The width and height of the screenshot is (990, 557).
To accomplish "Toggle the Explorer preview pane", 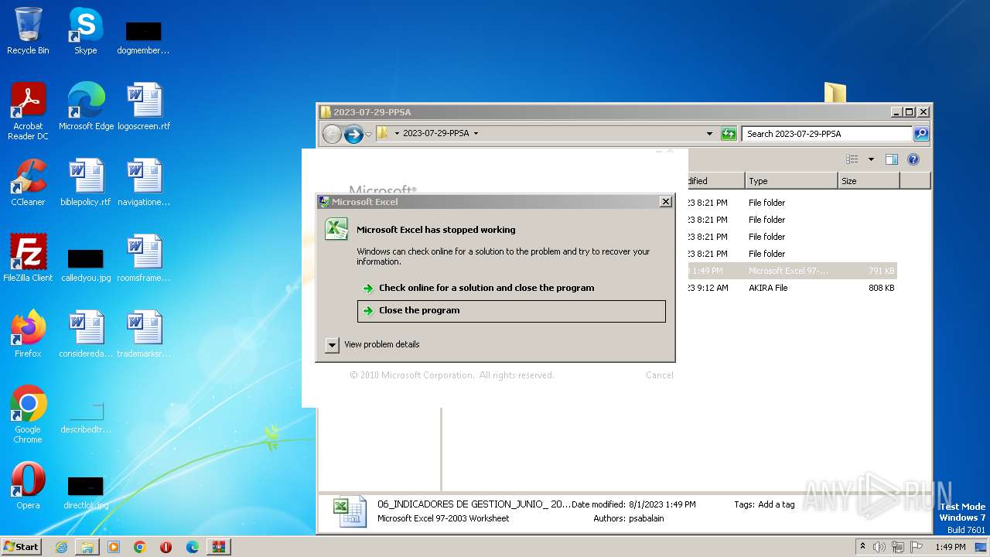I will pos(891,159).
